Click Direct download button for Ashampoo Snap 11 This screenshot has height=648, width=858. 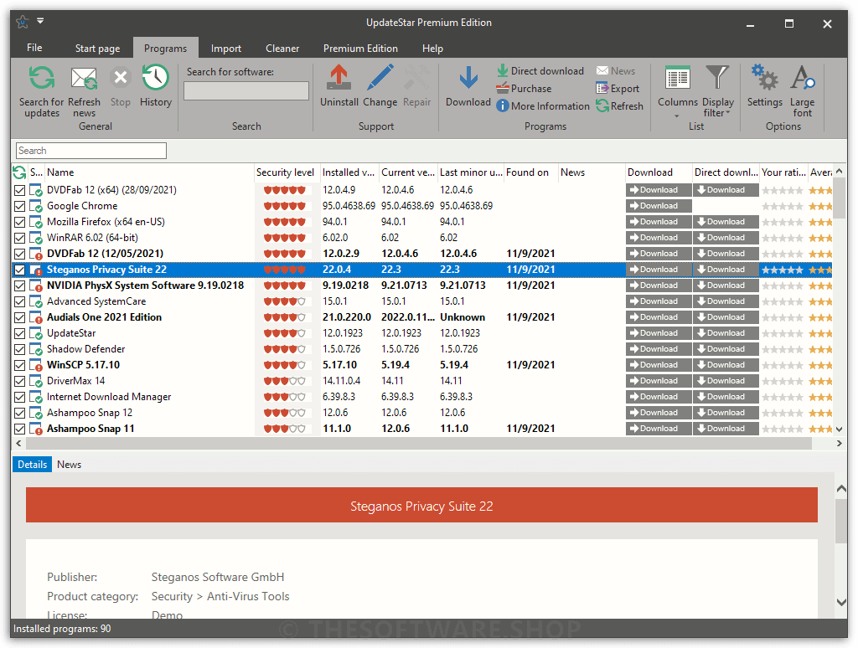pyautogui.click(x=726, y=429)
